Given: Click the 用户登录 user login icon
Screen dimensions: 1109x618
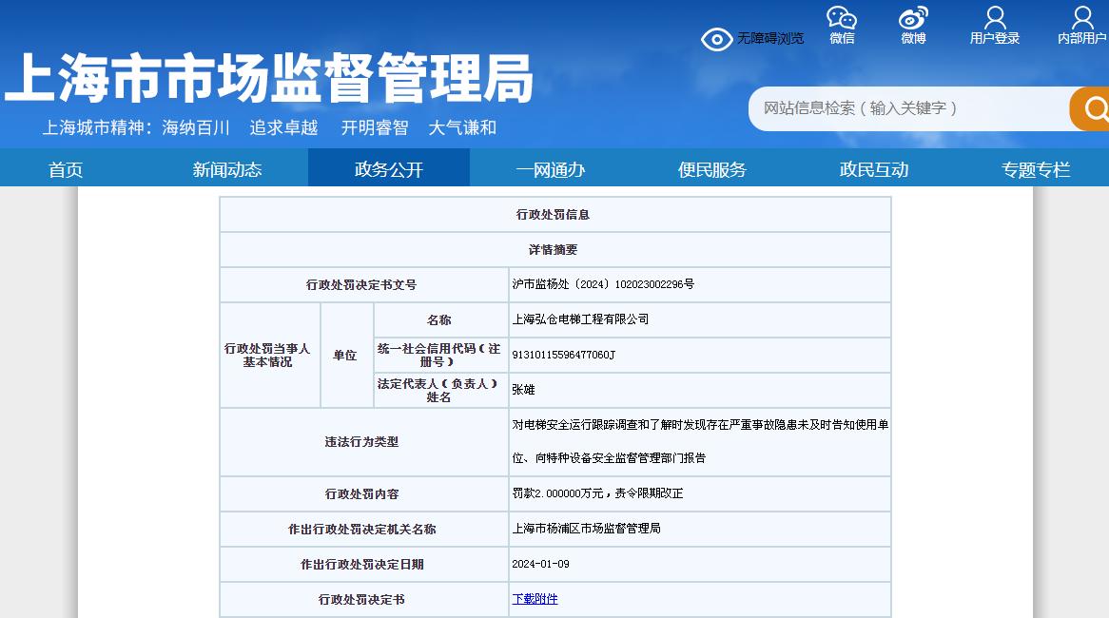Looking at the screenshot, I should click(x=995, y=18).
